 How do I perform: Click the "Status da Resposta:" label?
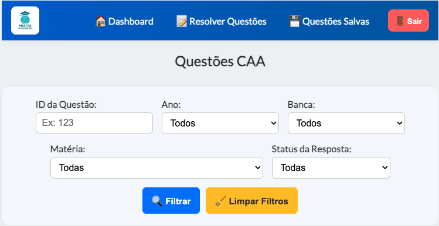pos(312,149)
